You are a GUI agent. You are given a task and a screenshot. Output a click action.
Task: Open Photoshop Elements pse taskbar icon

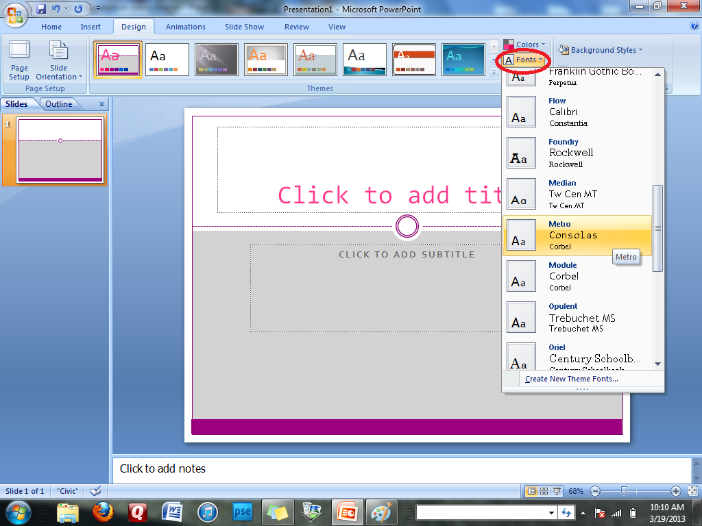[242, 512]
